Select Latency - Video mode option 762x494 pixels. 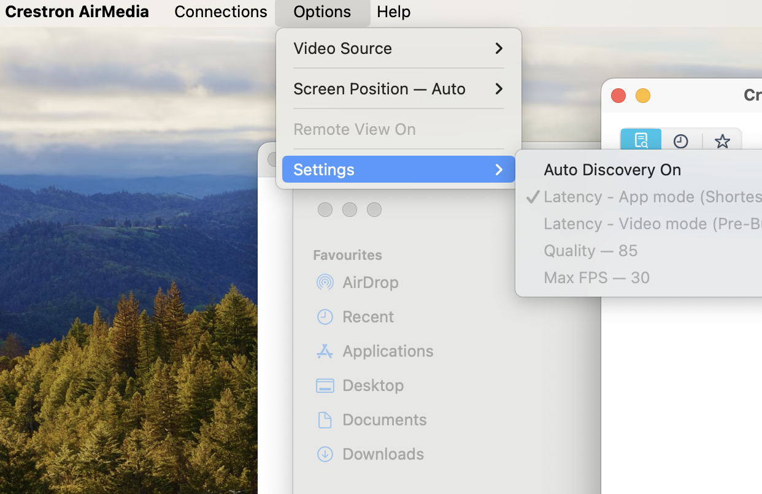point(652,224)
